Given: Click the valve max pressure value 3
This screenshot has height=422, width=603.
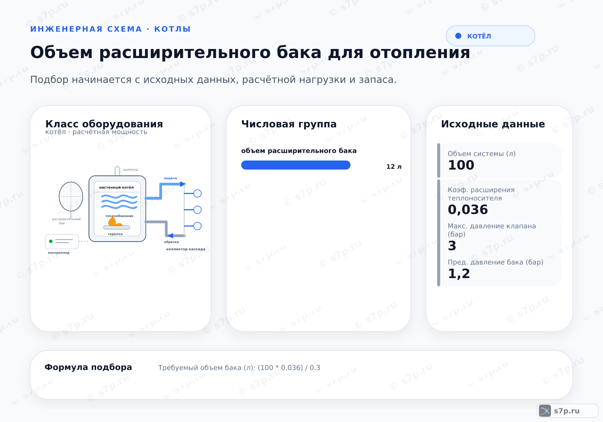Looking at the screenshot, I should click(452, 246).
